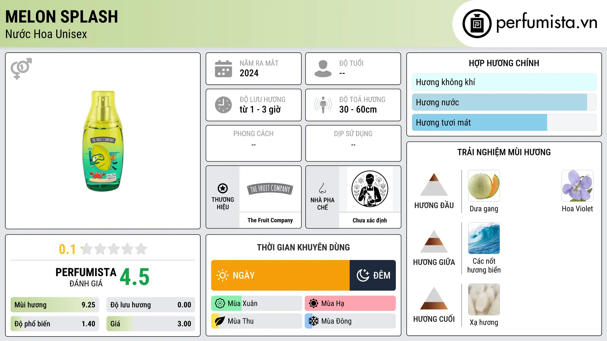Click the moon icon on the Đêm bar
Image resolution: width=607 pixels, height=341 pixels.
click(363, 275)
